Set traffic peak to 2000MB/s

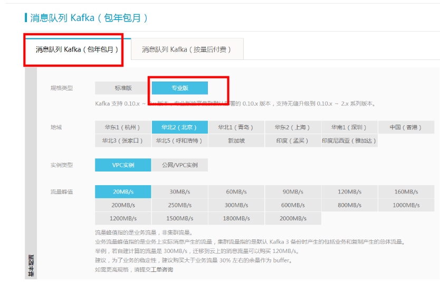click(293, 218)
